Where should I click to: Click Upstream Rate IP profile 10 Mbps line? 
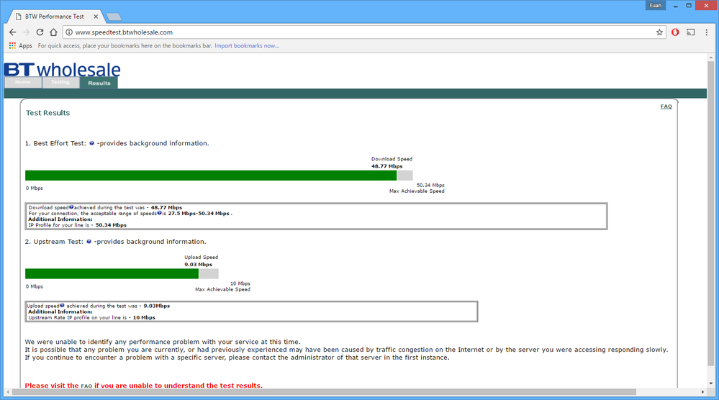91,317
